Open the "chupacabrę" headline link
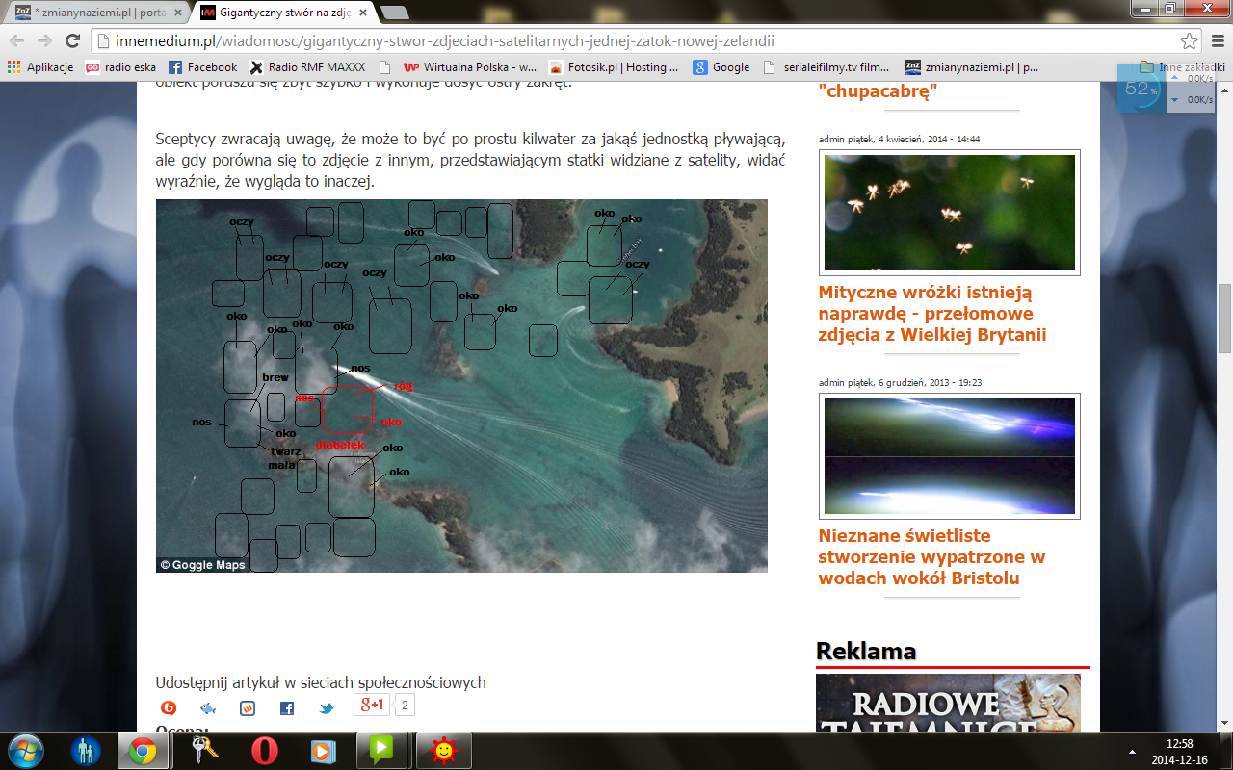Screen dimensions: 1233x770 pos(878,91)
